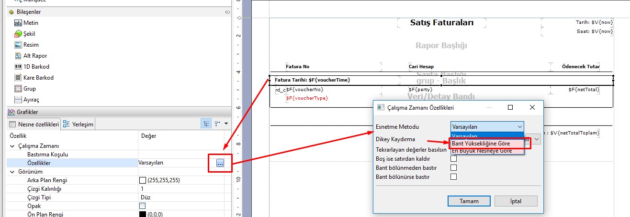Viewport: 630px width, 217px height.
Task: Toggle the Opak checkbox
Action: click(x=142, y=206)
